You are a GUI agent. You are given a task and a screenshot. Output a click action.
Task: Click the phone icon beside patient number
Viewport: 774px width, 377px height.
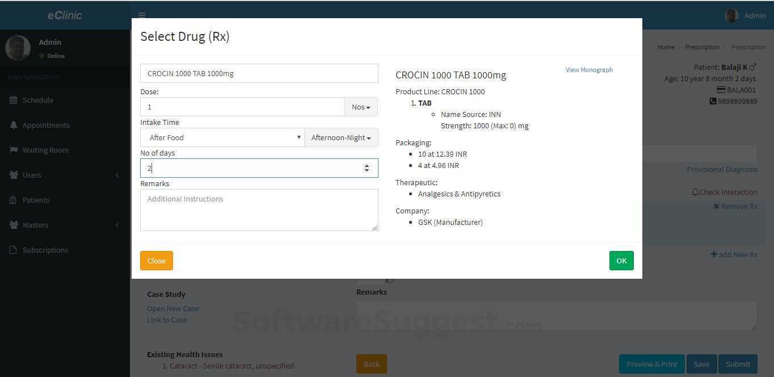point(713,101)
